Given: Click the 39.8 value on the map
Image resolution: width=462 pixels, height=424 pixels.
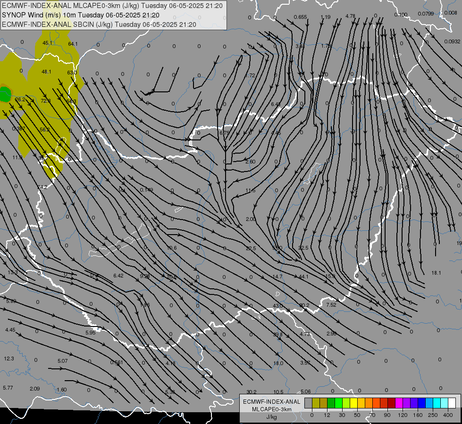Looking at the screenshot, I should [277, 334].
